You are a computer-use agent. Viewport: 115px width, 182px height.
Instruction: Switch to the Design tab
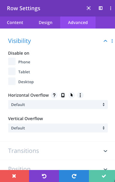pyautogui.click(x=46, y=23)
